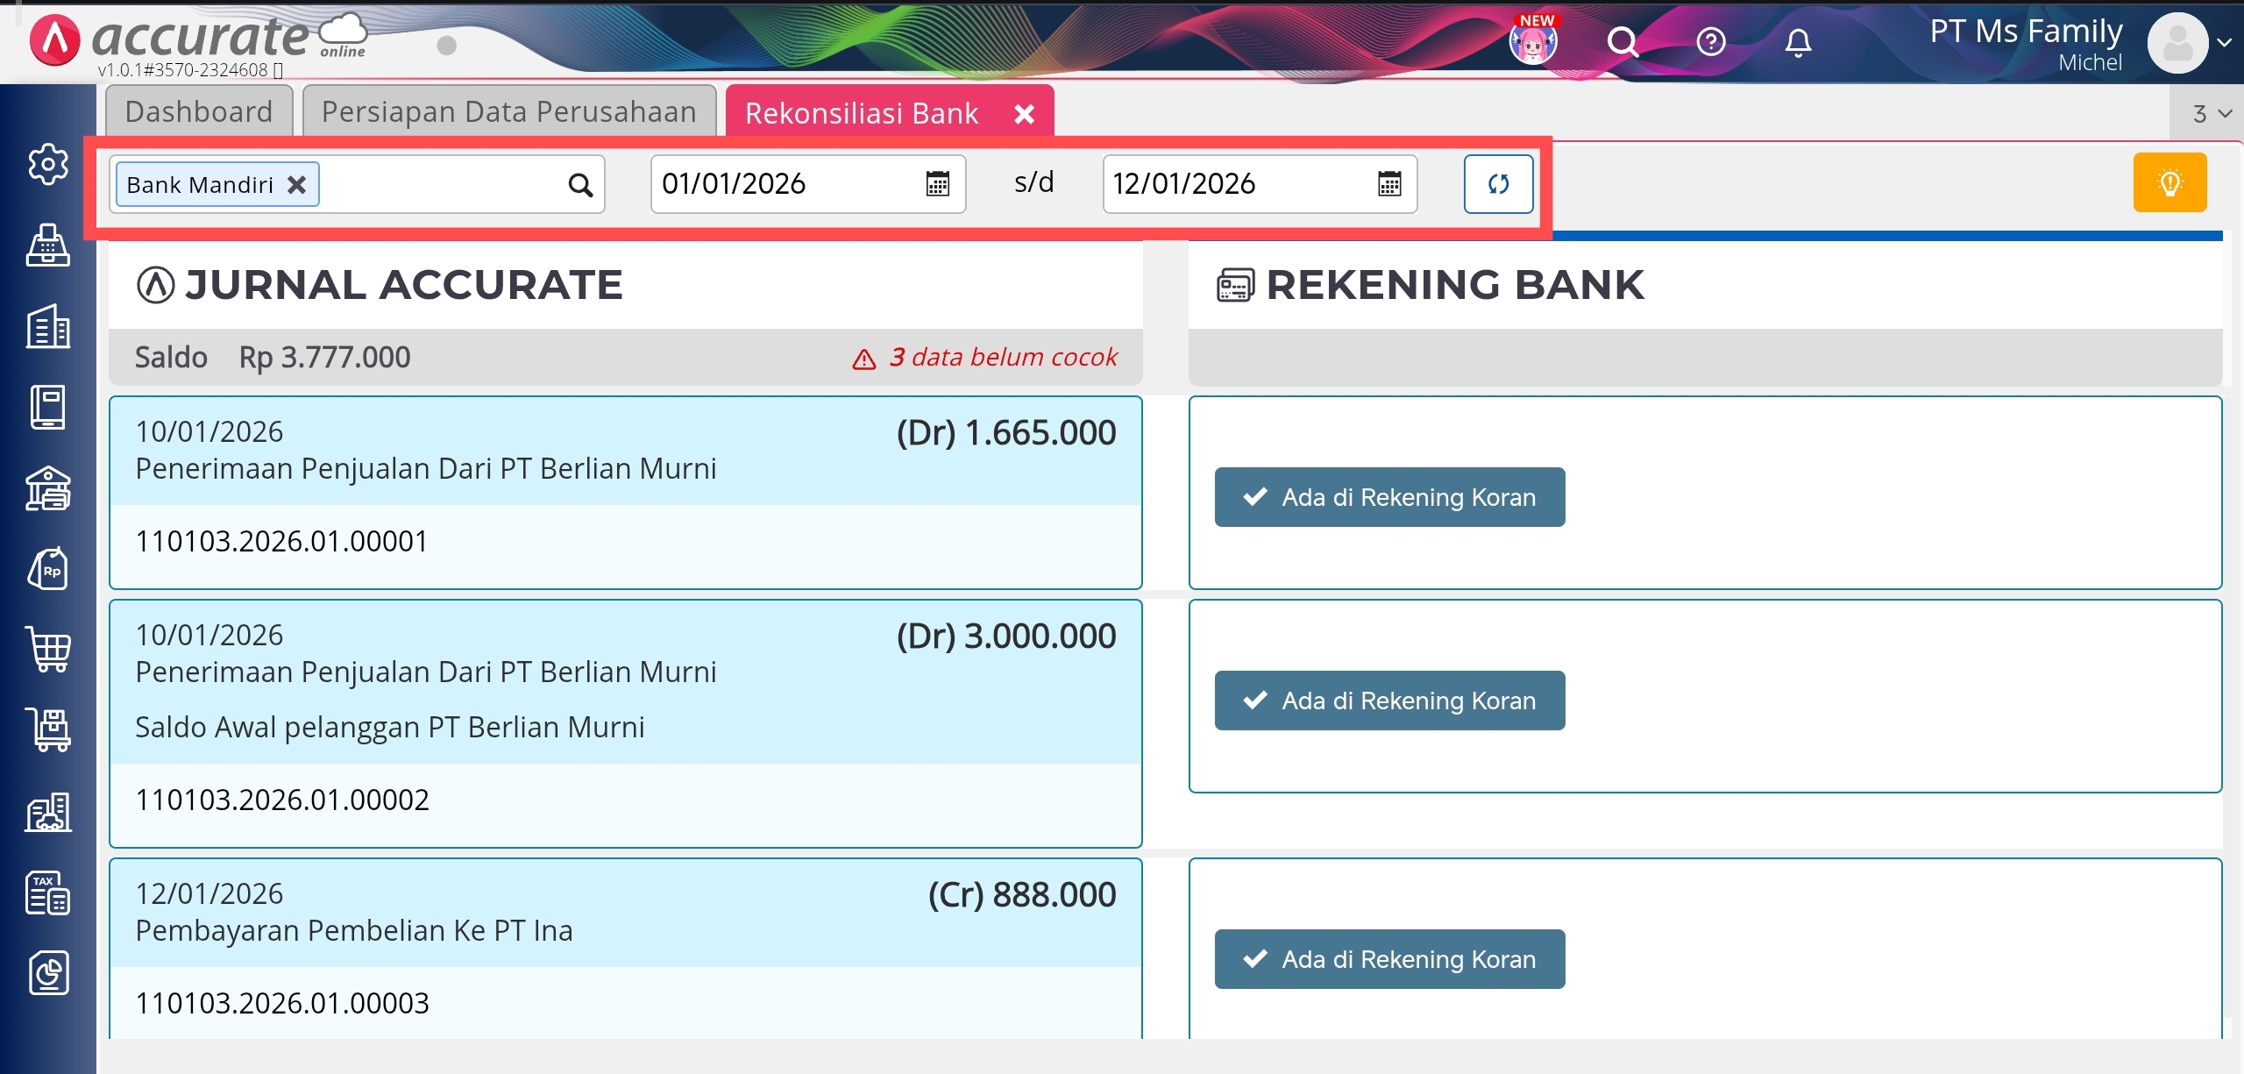This screenshot has width=2244, height=1074.
Task: Mark 888.000 payment as Ada di Rekening Koran
Action: pyautogui.click(x=1389, y=959)
